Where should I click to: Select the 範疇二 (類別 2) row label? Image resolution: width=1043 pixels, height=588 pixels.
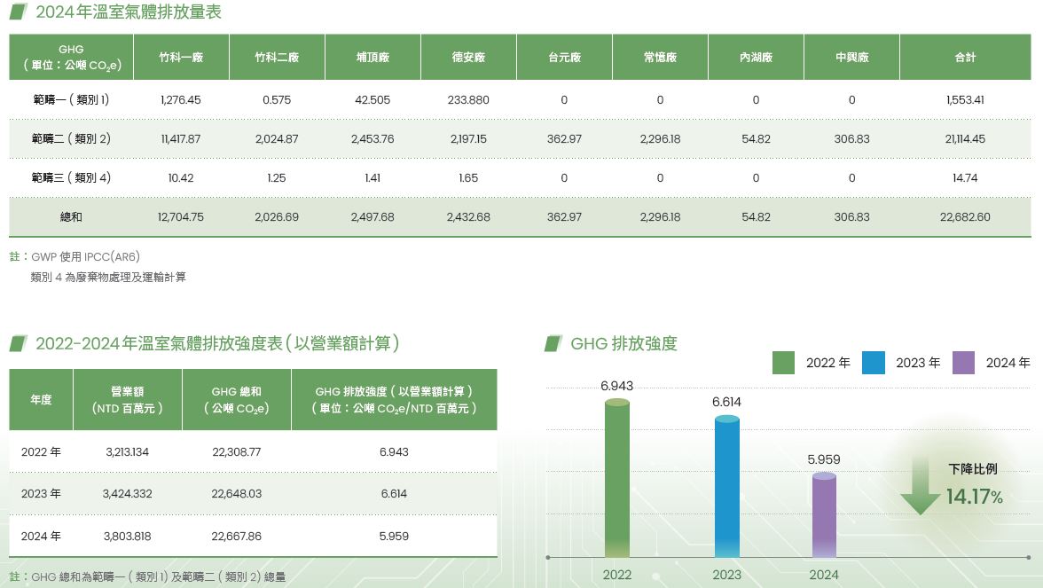coord(71,139)
